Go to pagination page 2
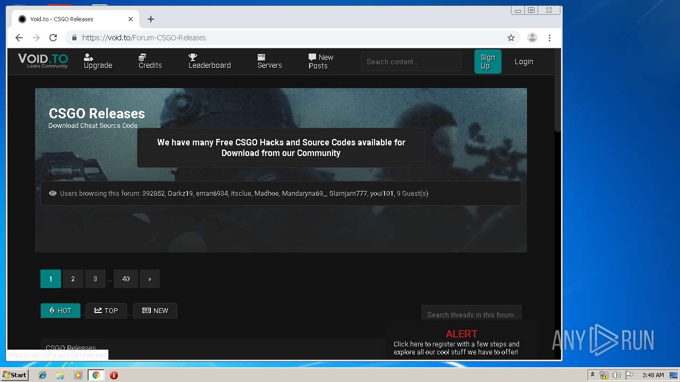Viewport: 680px width, 382px height. (73, 279)
